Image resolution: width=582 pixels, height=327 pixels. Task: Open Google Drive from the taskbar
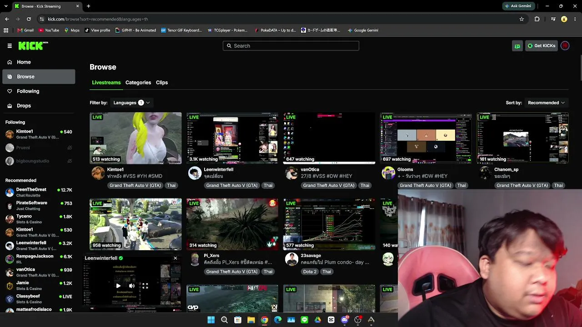coord(318,320)
